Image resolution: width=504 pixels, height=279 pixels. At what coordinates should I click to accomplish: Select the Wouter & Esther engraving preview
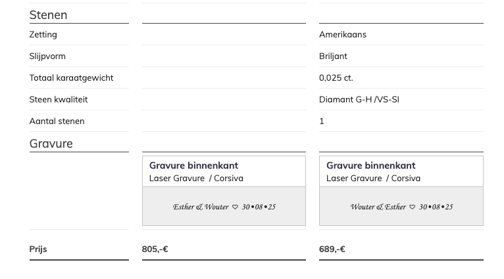point(401,206)
